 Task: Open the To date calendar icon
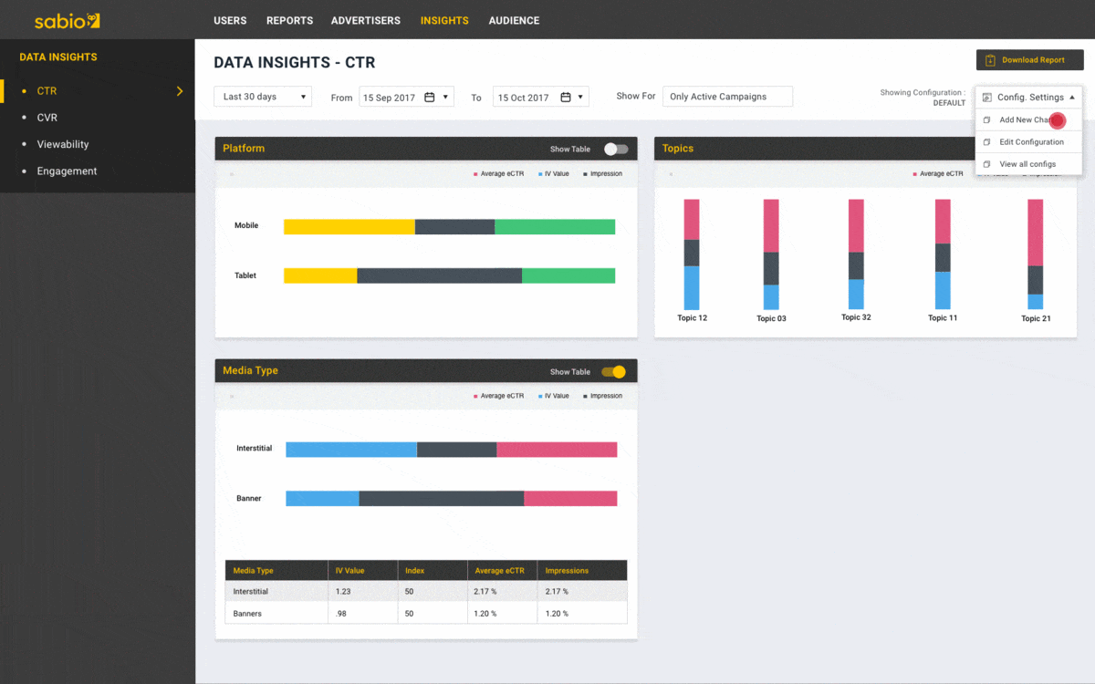click(x=567, y=96)
